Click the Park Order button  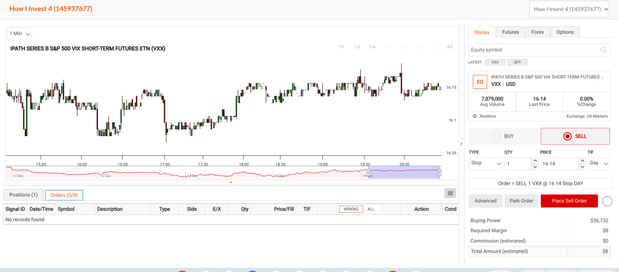pos(520,201)
